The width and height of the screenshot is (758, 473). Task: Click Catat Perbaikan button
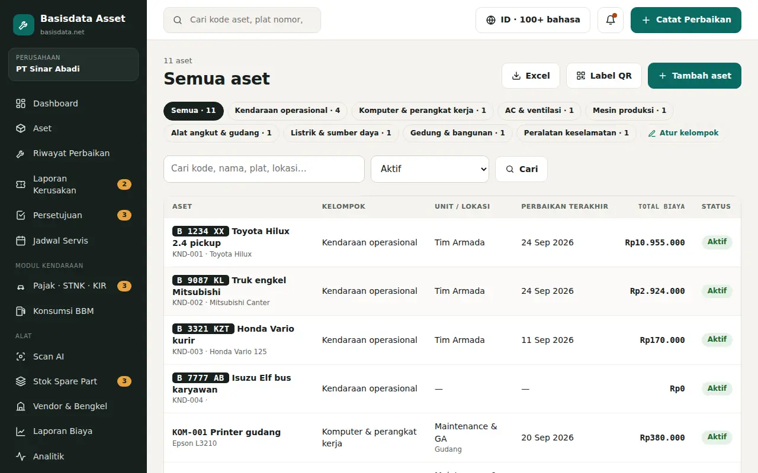pyautogui.click(x=686, y=20)
